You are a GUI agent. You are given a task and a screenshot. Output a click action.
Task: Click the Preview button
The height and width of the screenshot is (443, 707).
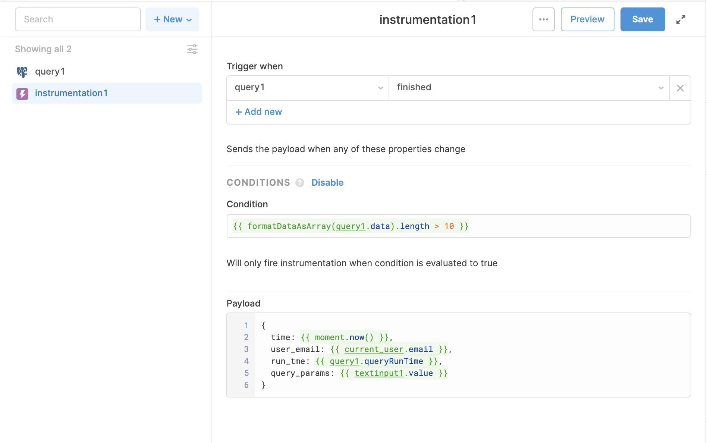(587, 19)
